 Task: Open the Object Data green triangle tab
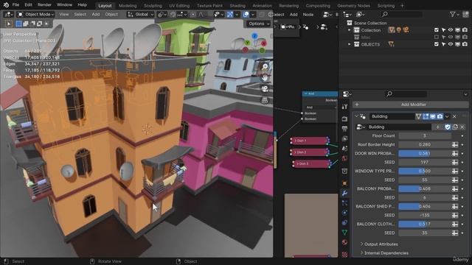[345, 233]
